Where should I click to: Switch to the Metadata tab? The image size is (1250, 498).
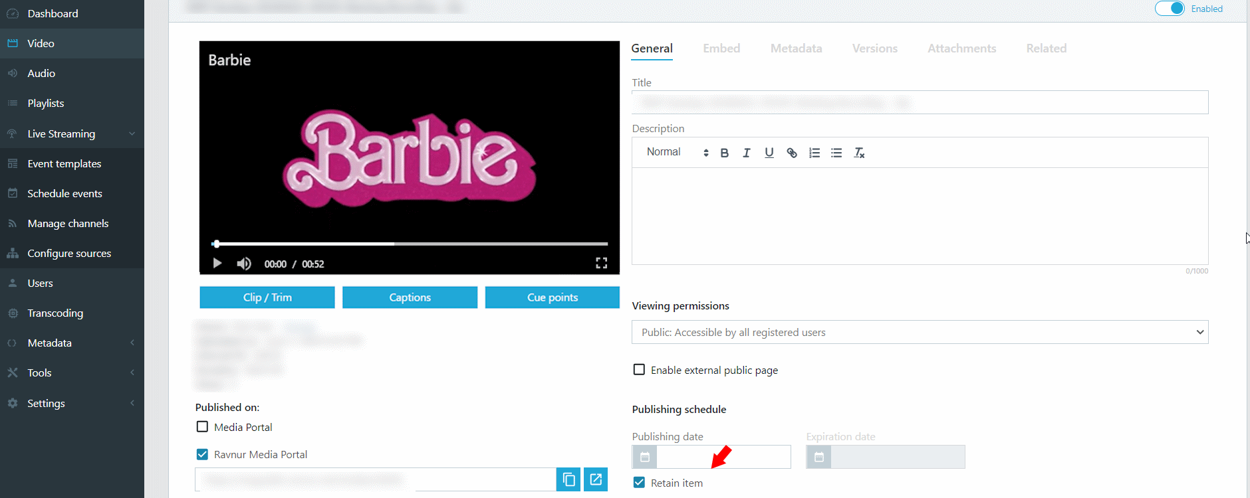pos(796,48)
